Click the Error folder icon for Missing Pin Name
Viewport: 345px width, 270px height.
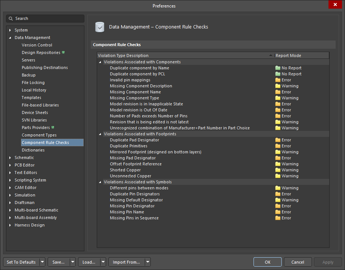[277, 212]
